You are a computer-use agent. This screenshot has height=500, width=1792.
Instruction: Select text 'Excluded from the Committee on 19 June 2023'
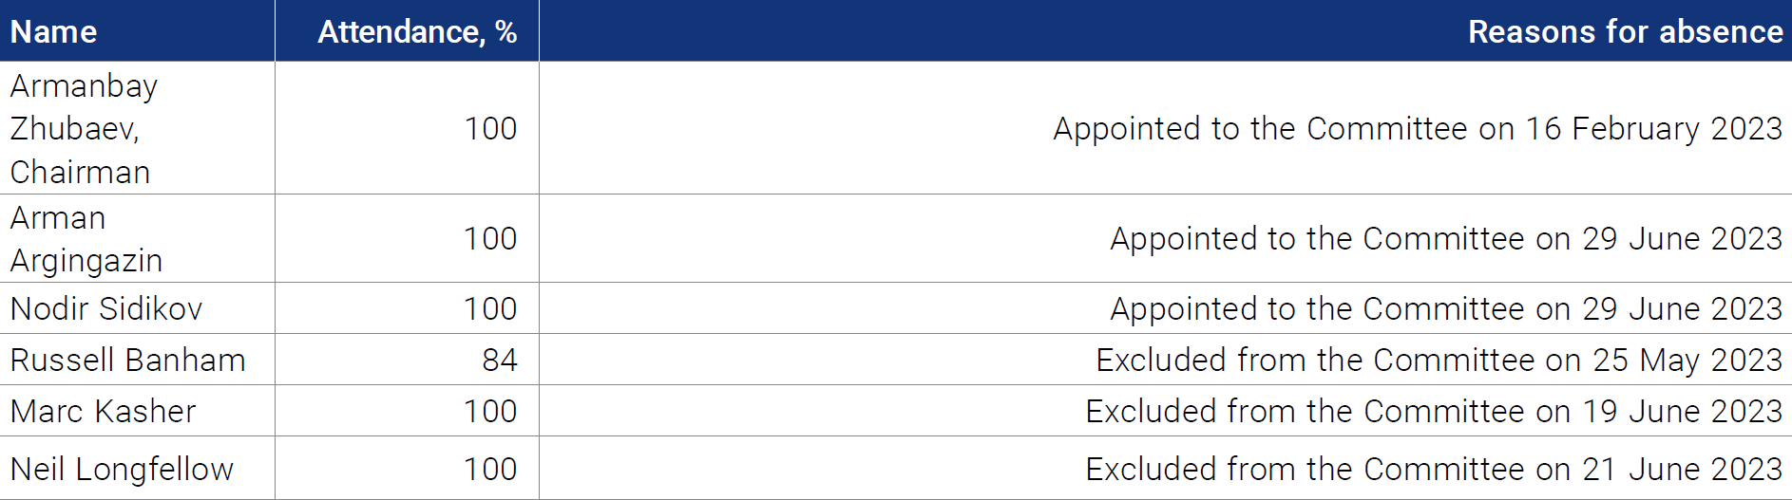click(x=1434, y=411)
